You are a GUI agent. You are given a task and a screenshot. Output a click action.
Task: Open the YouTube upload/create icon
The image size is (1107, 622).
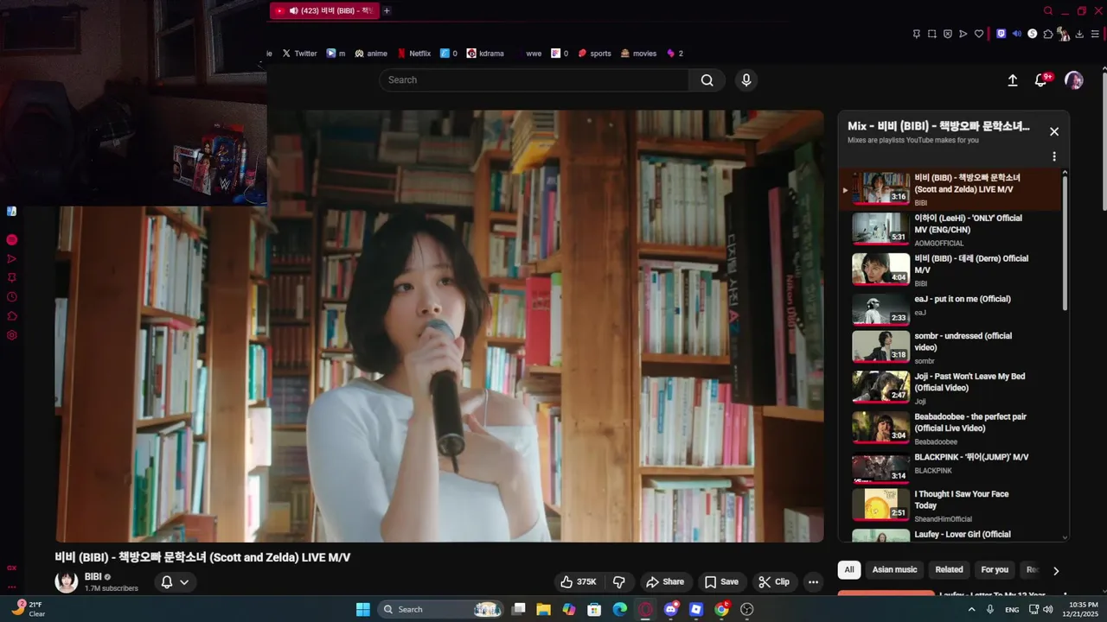tap(1013, 80)
